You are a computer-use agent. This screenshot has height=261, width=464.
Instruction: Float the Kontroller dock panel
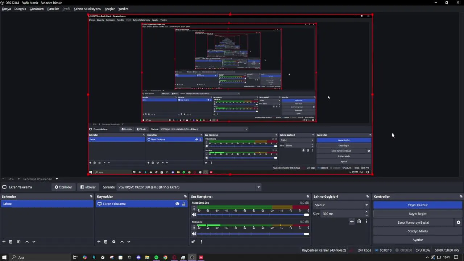(461, 196)
